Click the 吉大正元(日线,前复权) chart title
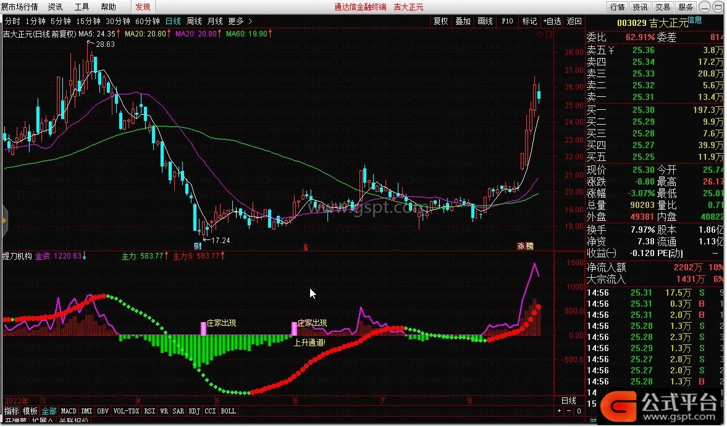Viewport: 727px width, 427px height. pos(40,34)
